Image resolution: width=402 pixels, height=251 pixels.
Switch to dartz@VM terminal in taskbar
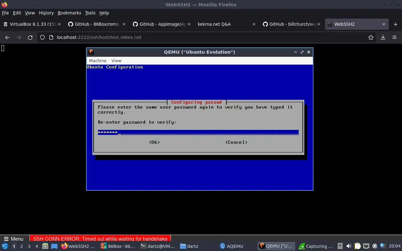point(158,246)
